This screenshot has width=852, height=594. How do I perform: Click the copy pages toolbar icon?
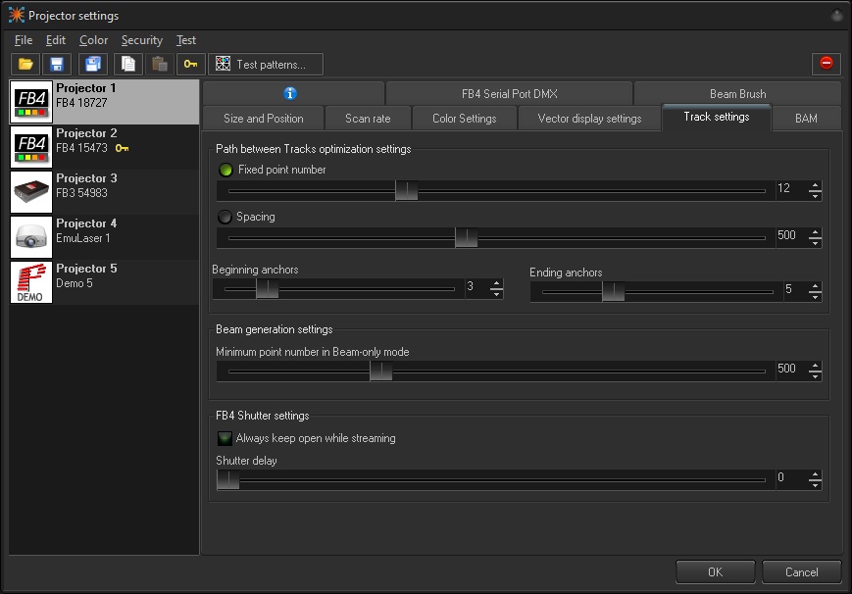click(126, 65)
